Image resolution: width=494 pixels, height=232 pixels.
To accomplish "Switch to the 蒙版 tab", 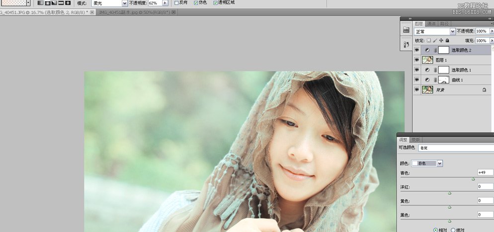I will (415, 140).
